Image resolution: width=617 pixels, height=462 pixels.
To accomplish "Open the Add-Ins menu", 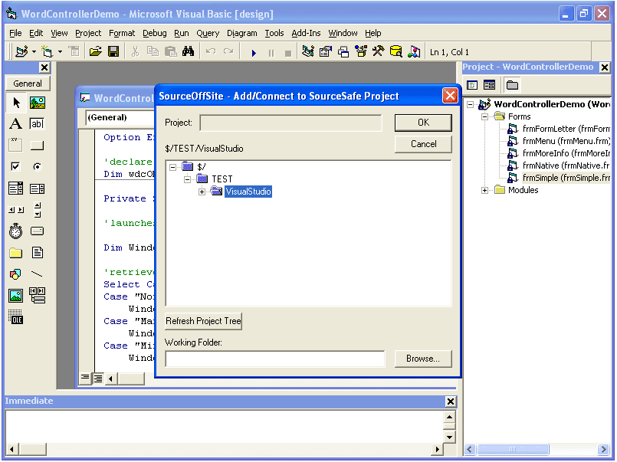I will point(306,33).
